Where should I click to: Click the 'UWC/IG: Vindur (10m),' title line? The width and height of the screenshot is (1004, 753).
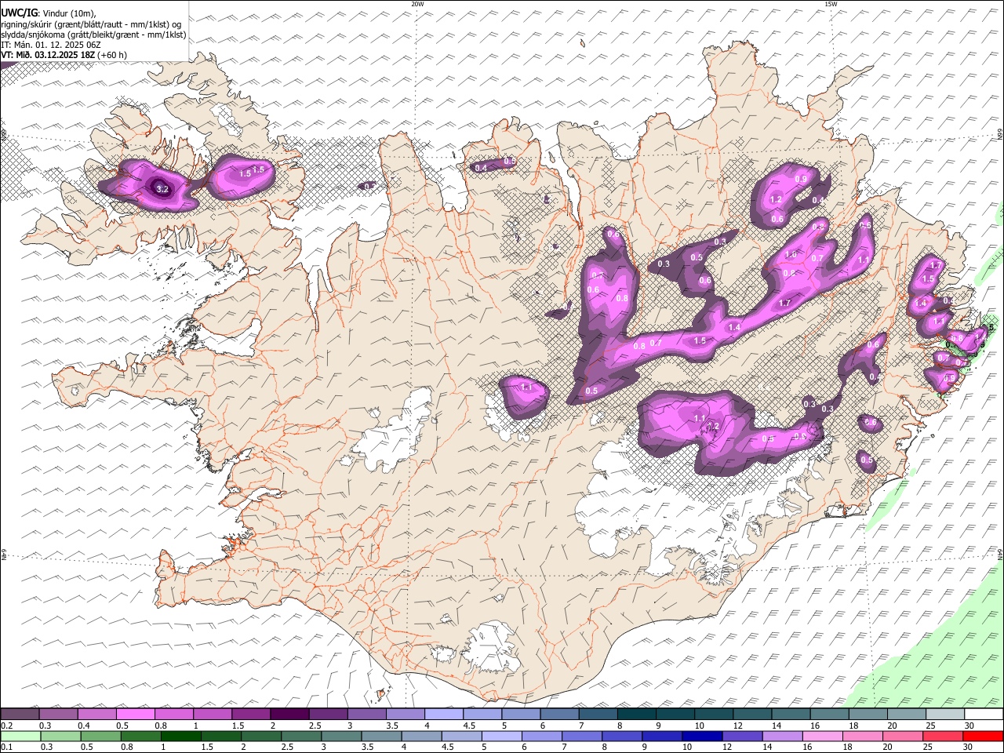49,13
